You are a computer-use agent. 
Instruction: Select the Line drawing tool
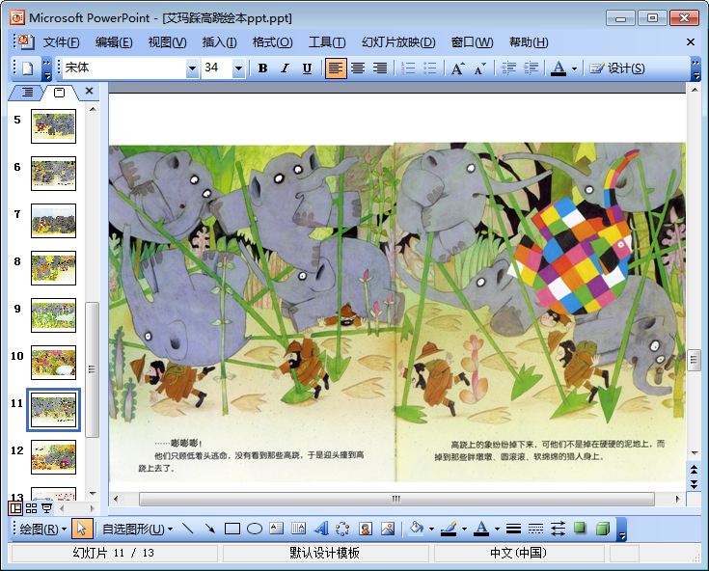click(188, 528)
